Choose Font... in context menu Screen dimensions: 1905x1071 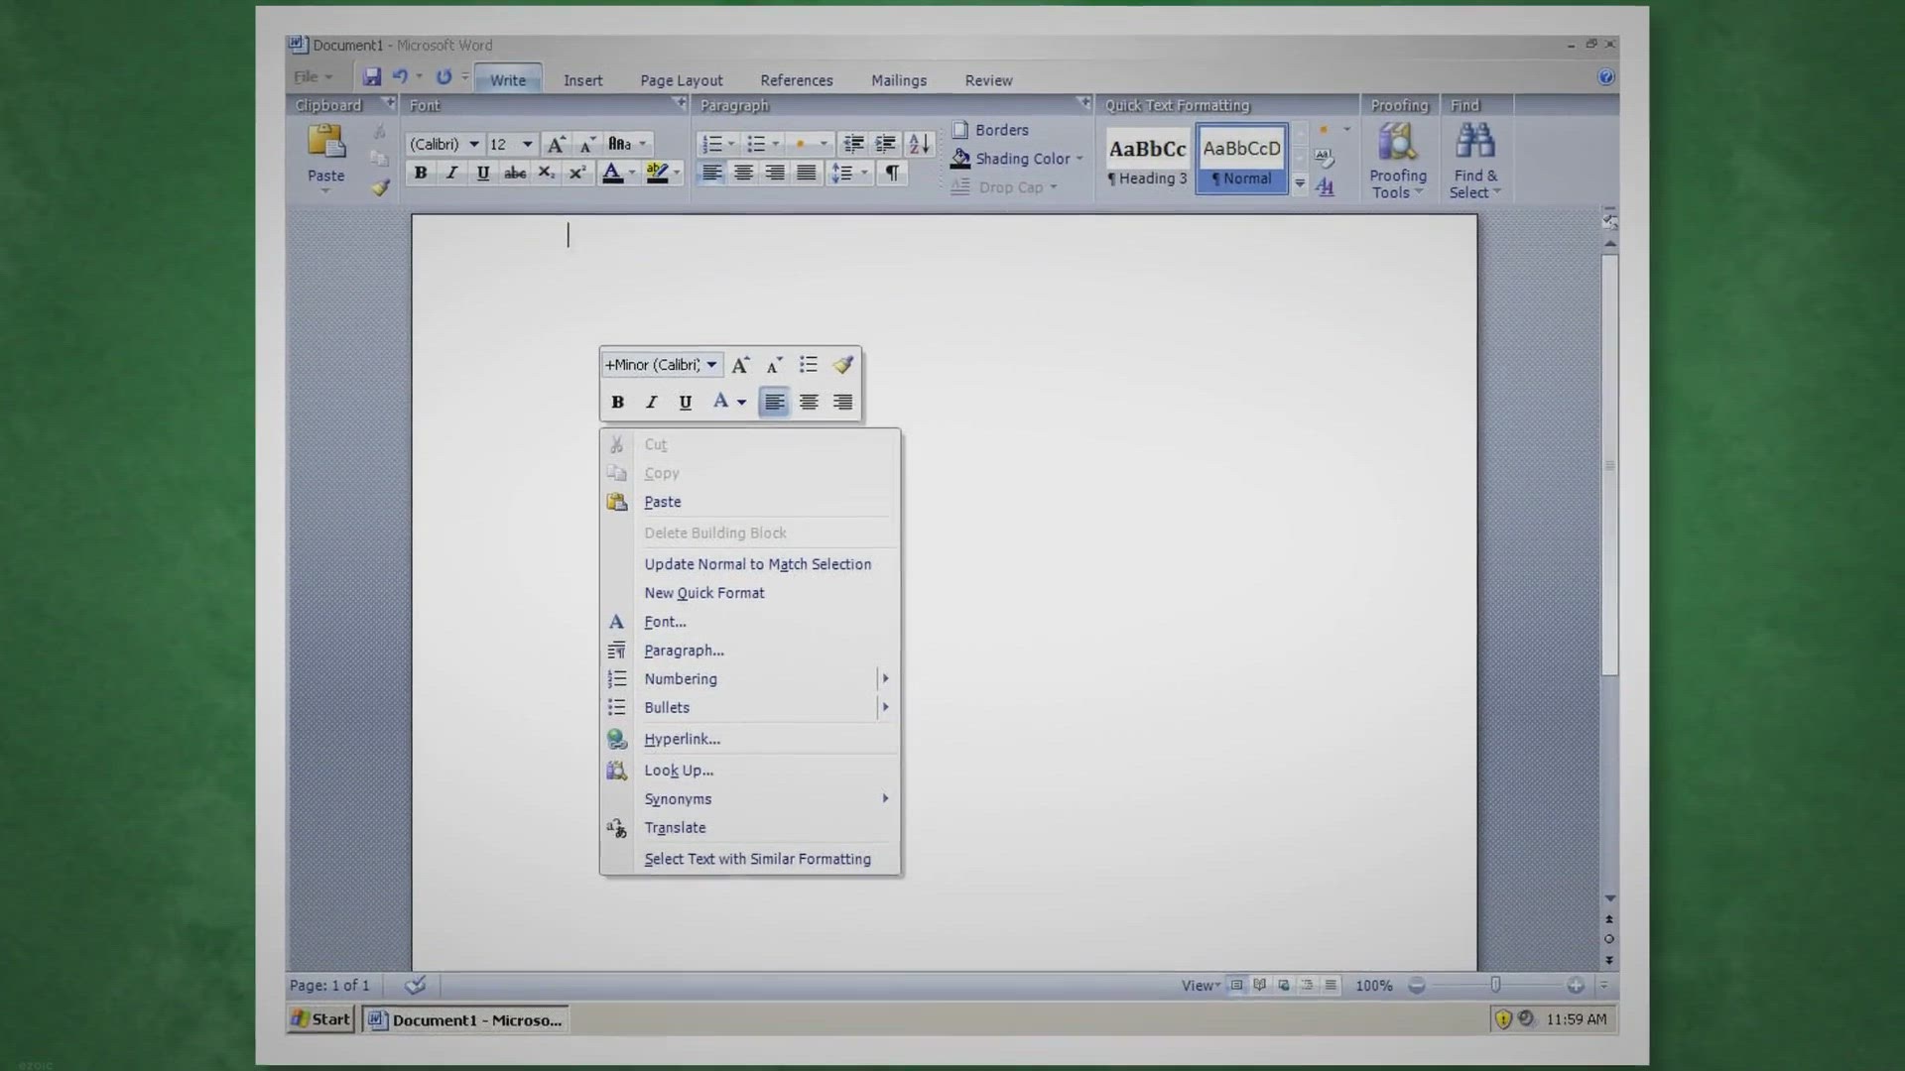(750, 622)
